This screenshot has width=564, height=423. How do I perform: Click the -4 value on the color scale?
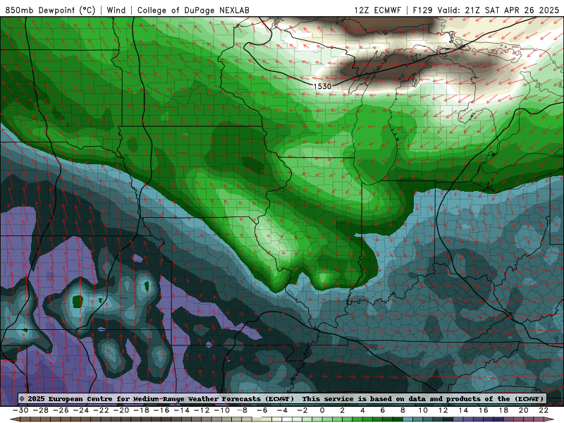(x=282, y=410)
